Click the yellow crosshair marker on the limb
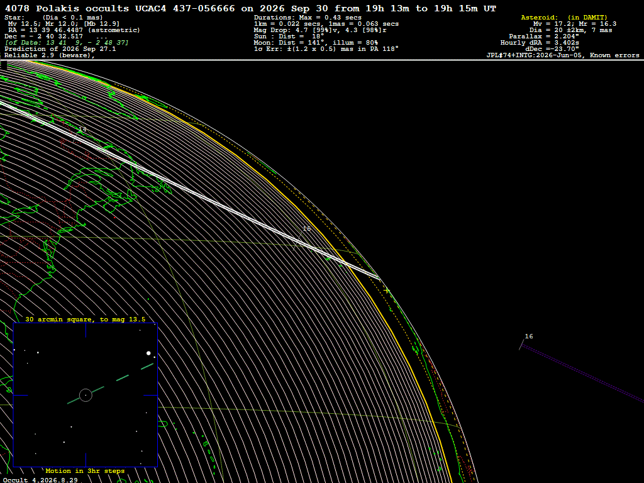 (x=387, y=291)
